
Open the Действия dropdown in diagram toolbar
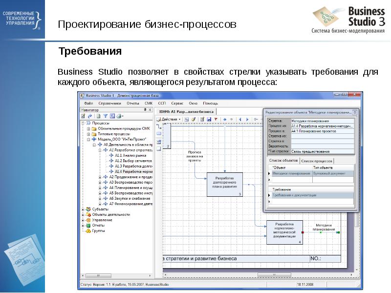pyautogui.click(x=169, y=119)
